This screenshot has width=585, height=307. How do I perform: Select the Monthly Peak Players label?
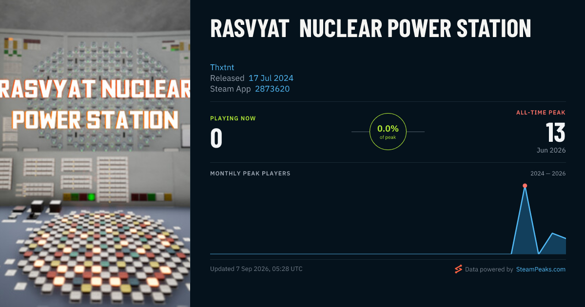click(250, 173)
